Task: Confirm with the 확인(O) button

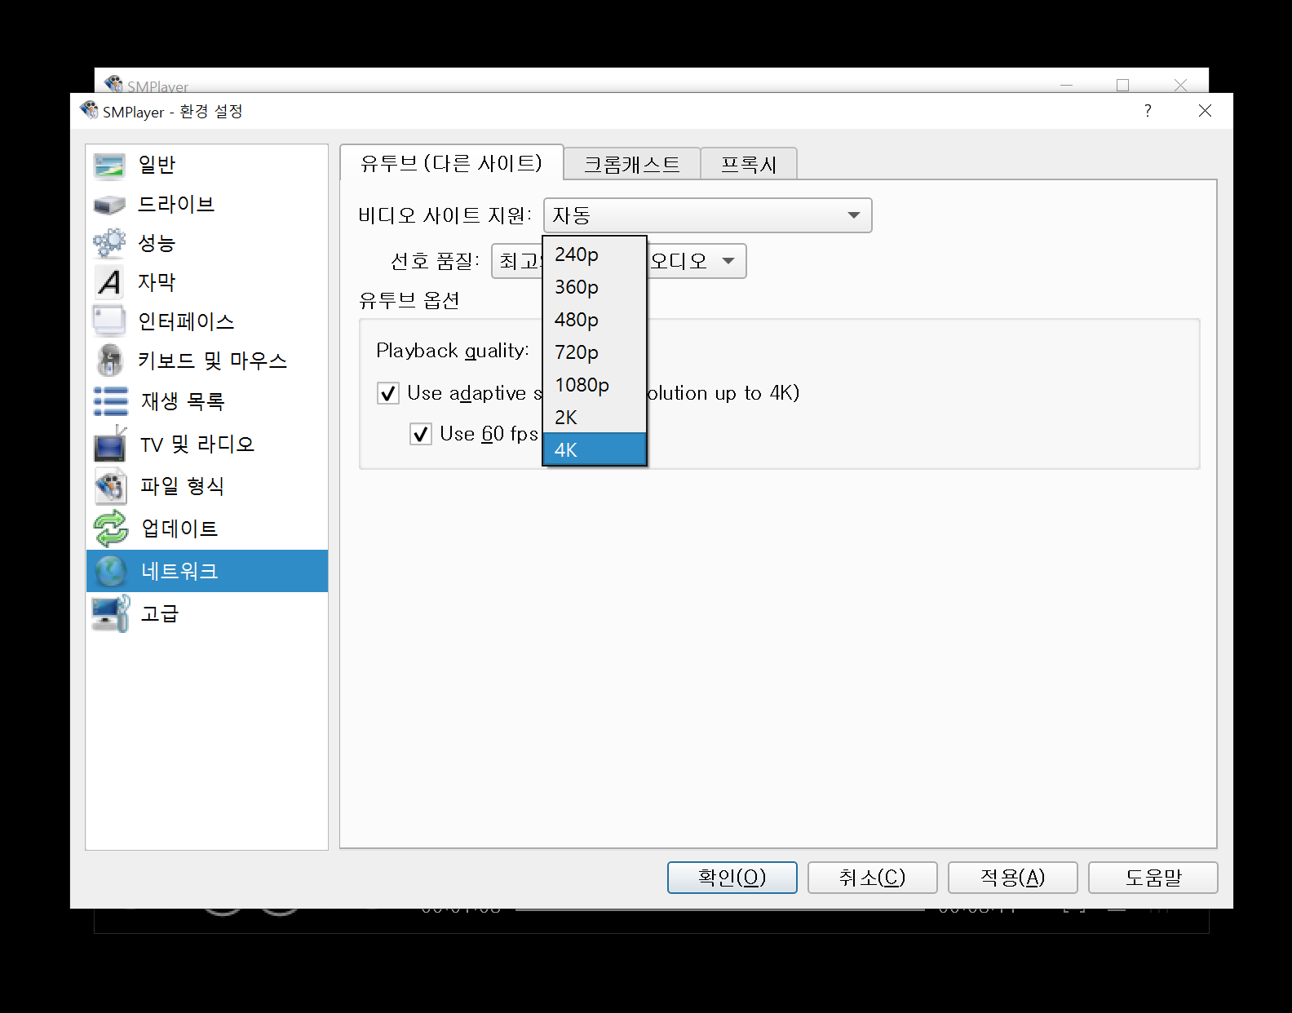Action: coord(732,878)
